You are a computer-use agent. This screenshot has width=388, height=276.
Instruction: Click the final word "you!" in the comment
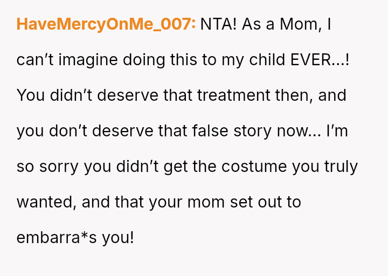pos(117,237)
